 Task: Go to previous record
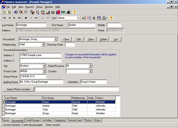point(9,18)
